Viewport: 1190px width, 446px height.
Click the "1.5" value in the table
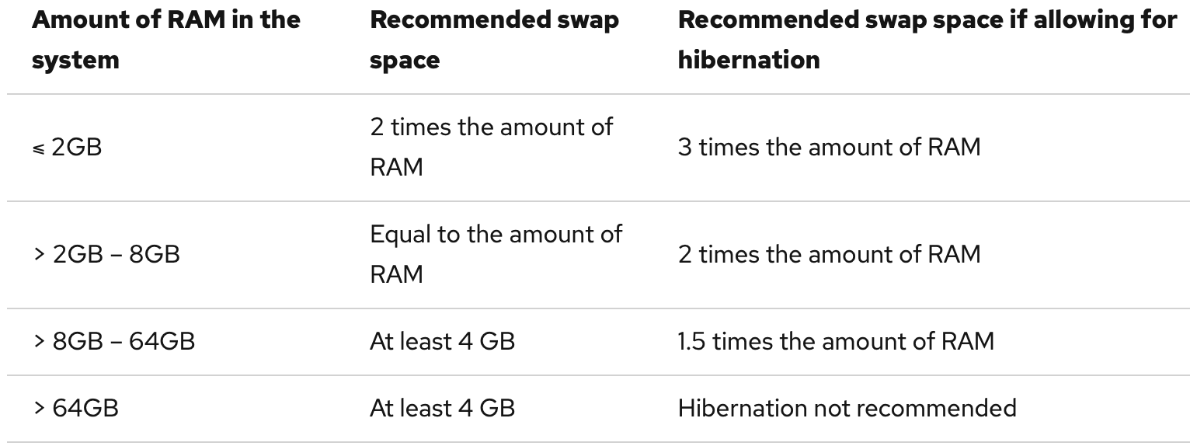point(691,342)
